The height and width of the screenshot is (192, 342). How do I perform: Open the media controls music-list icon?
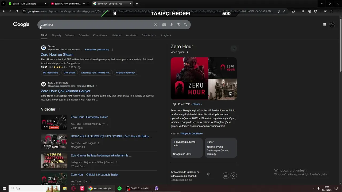point(325,11)
